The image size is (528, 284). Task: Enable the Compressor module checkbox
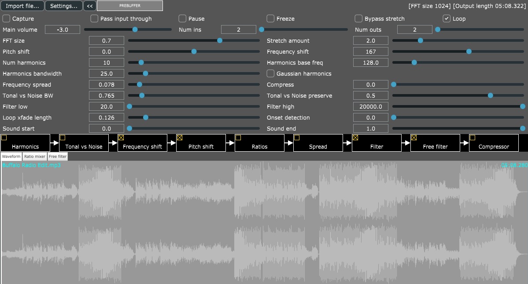(473, 137)
